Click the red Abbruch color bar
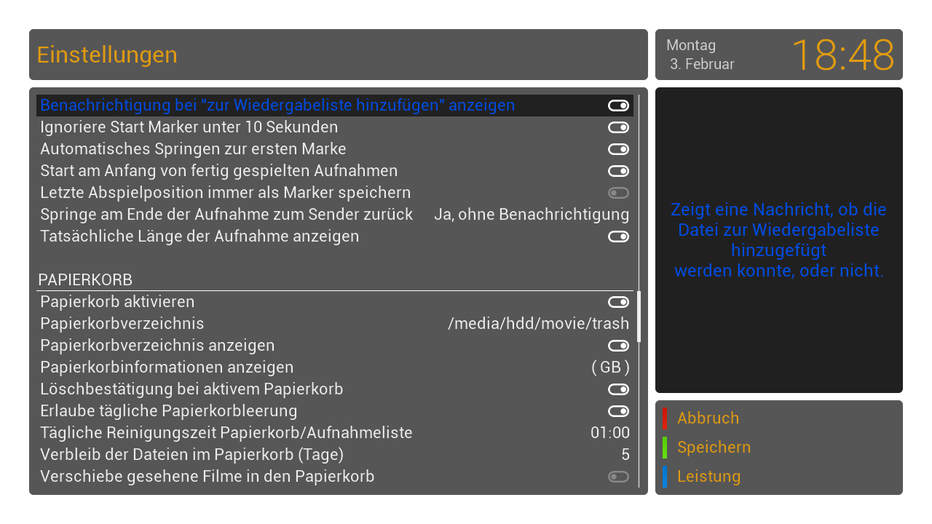 [x=664, y=418]
